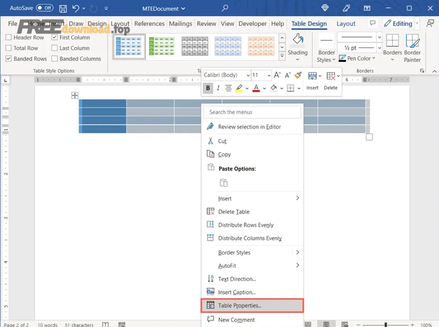Select Distribute Rows Evenly

(x=252, y=225)
